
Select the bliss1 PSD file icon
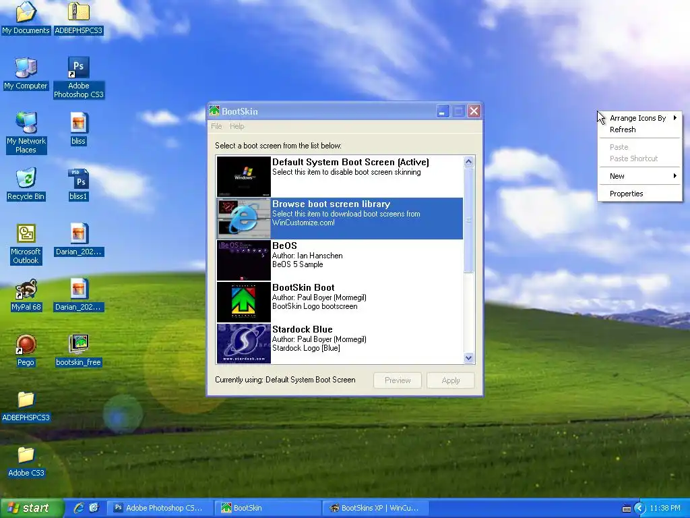click(78, 184)
